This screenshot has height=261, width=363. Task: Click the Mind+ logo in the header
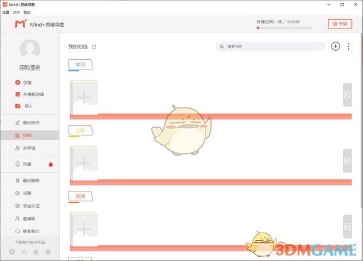[21, 24]
